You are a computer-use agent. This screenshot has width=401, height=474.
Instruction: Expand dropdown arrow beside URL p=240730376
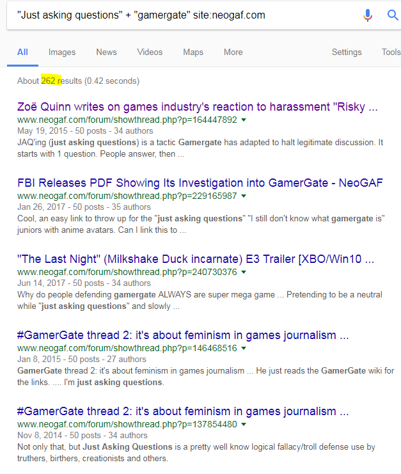click(x=244, y=273)
